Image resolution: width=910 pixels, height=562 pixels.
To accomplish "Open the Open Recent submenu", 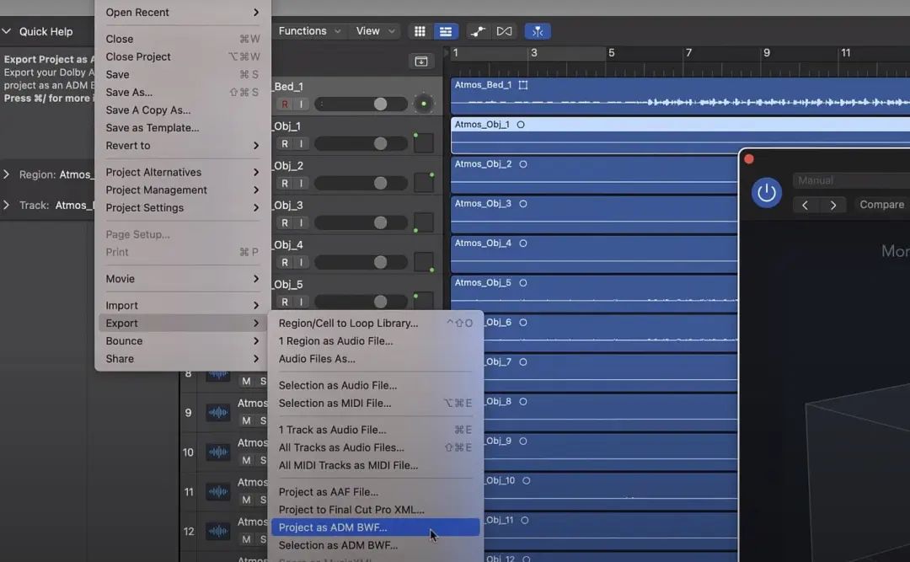I will pyautogui.click(x=182, y=12).
